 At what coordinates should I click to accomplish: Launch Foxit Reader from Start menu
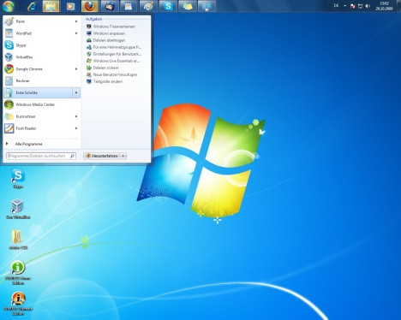point(42,128)
